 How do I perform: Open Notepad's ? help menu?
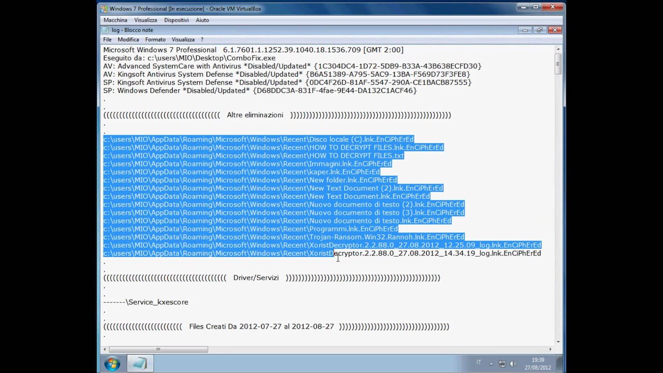[202, 39]
